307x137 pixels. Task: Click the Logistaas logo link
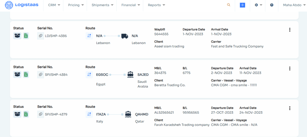tap(22, 5)
